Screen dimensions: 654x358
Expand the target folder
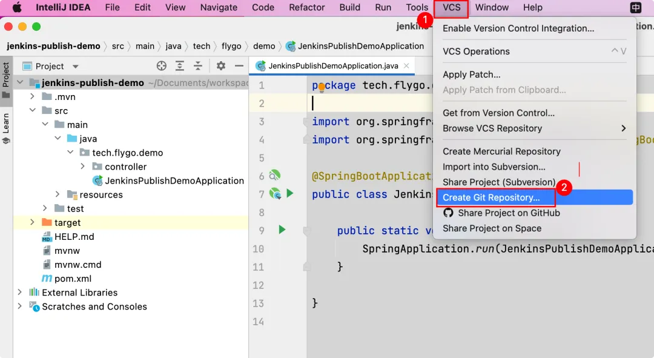click(x=32, y=222)
